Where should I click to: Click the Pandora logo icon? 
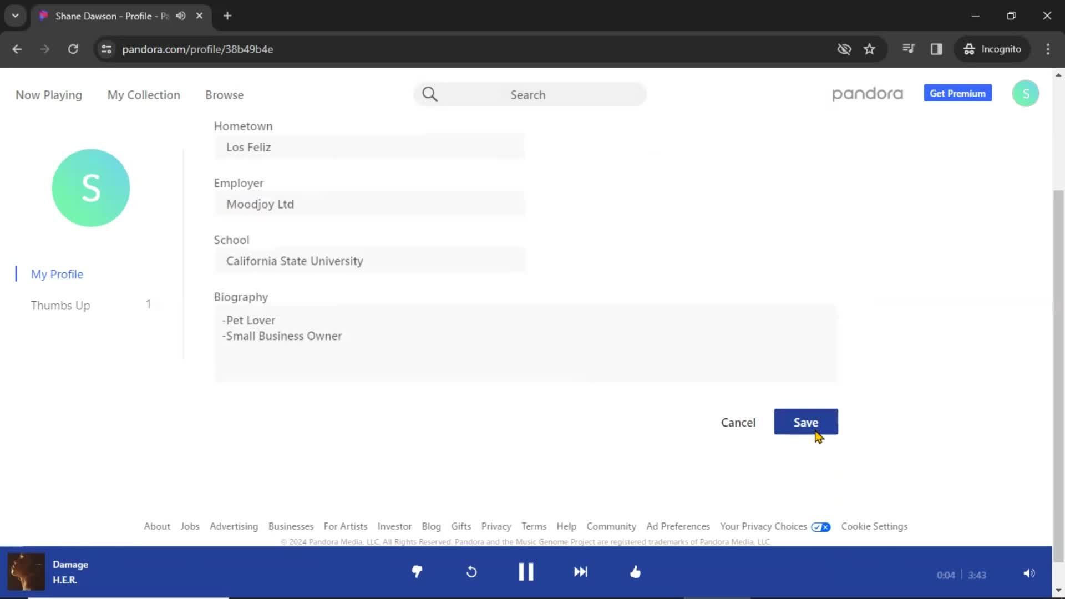[x=868, y=94]
